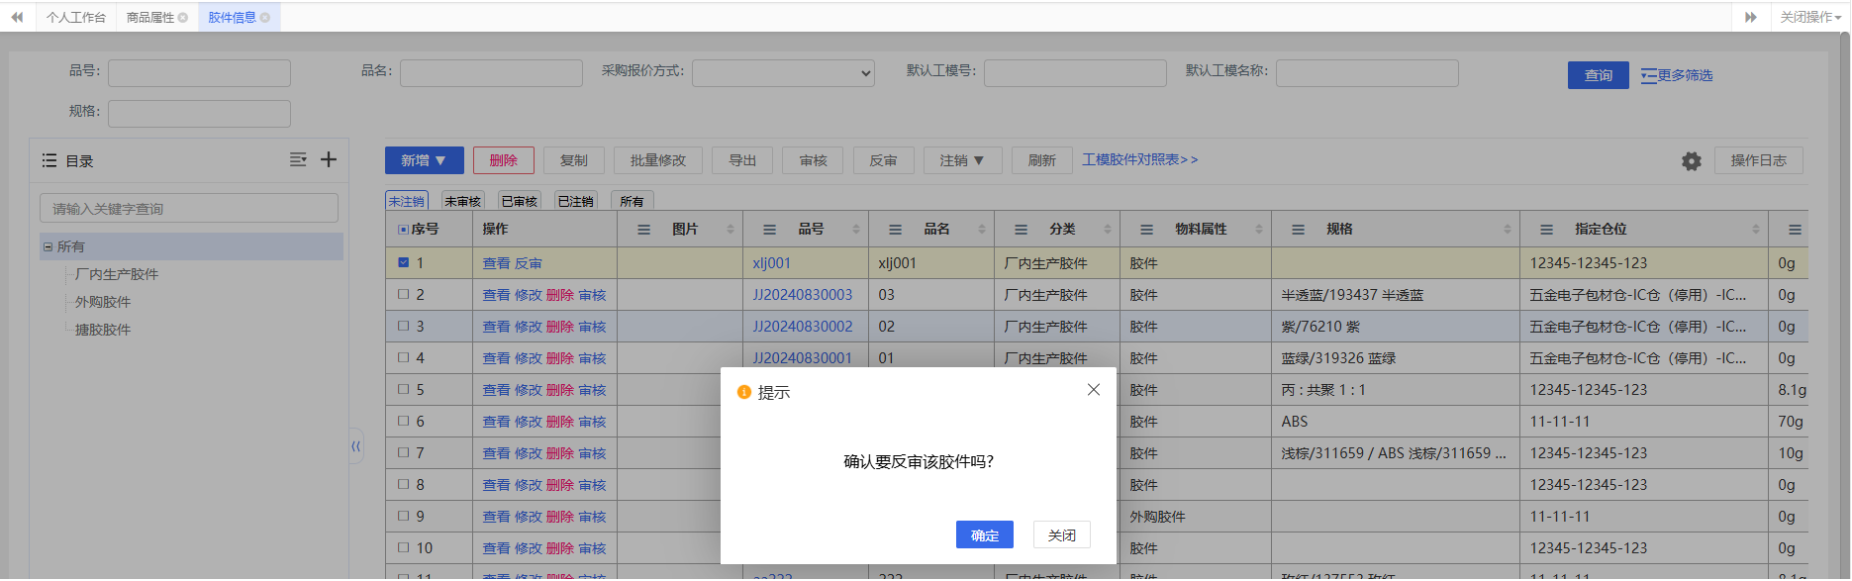Check the checkbox for row 5
The width and height of the screenshot is (1852, 581).
(403, 389)
